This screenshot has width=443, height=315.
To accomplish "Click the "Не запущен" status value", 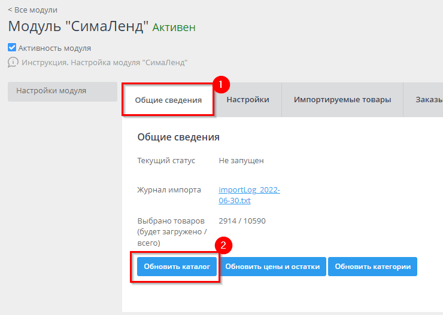I will (x=241, y=161).
